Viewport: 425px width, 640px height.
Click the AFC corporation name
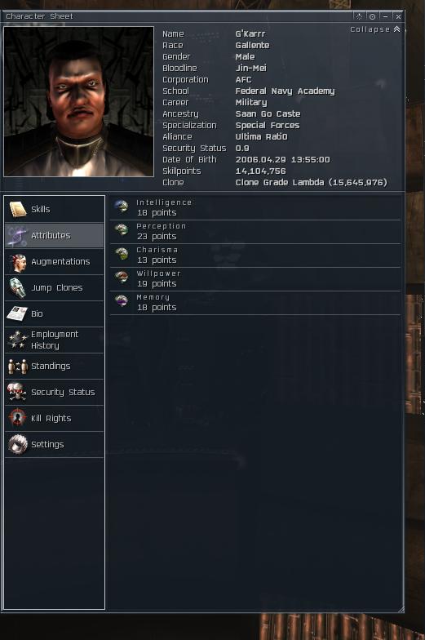coord(243,80)
